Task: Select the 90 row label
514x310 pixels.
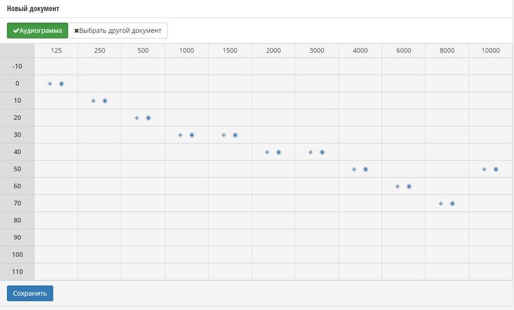Action: point(17,237)
